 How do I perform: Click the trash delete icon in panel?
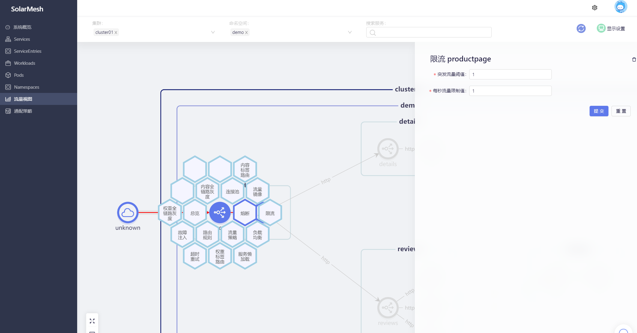click(634, 60)
